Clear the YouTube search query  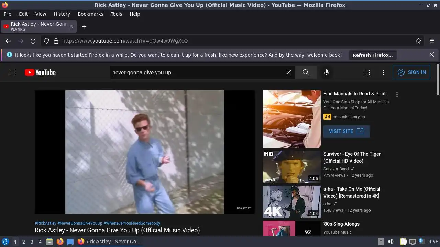click(x=289, y=72)
